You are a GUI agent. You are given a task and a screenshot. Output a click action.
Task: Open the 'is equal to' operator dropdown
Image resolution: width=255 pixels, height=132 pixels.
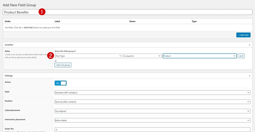tap(142, 56)
